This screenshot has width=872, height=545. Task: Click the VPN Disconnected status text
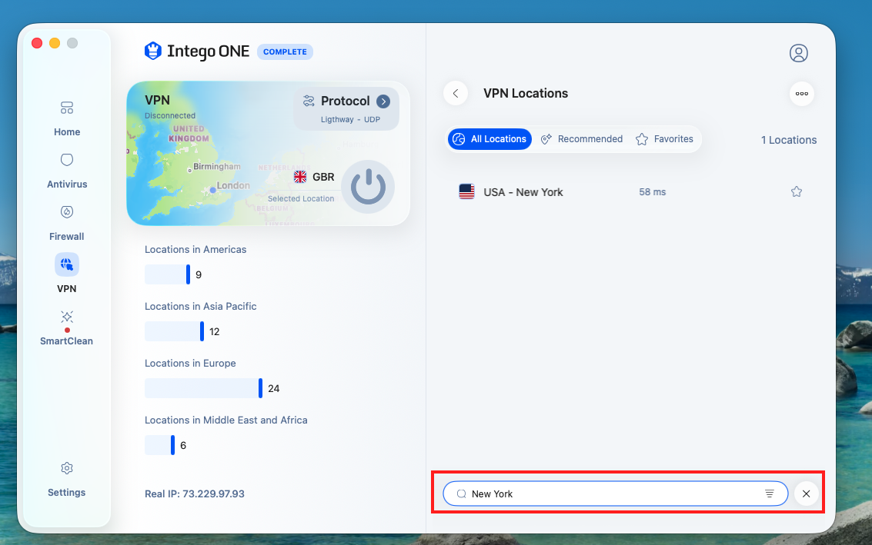coord(170,115)
